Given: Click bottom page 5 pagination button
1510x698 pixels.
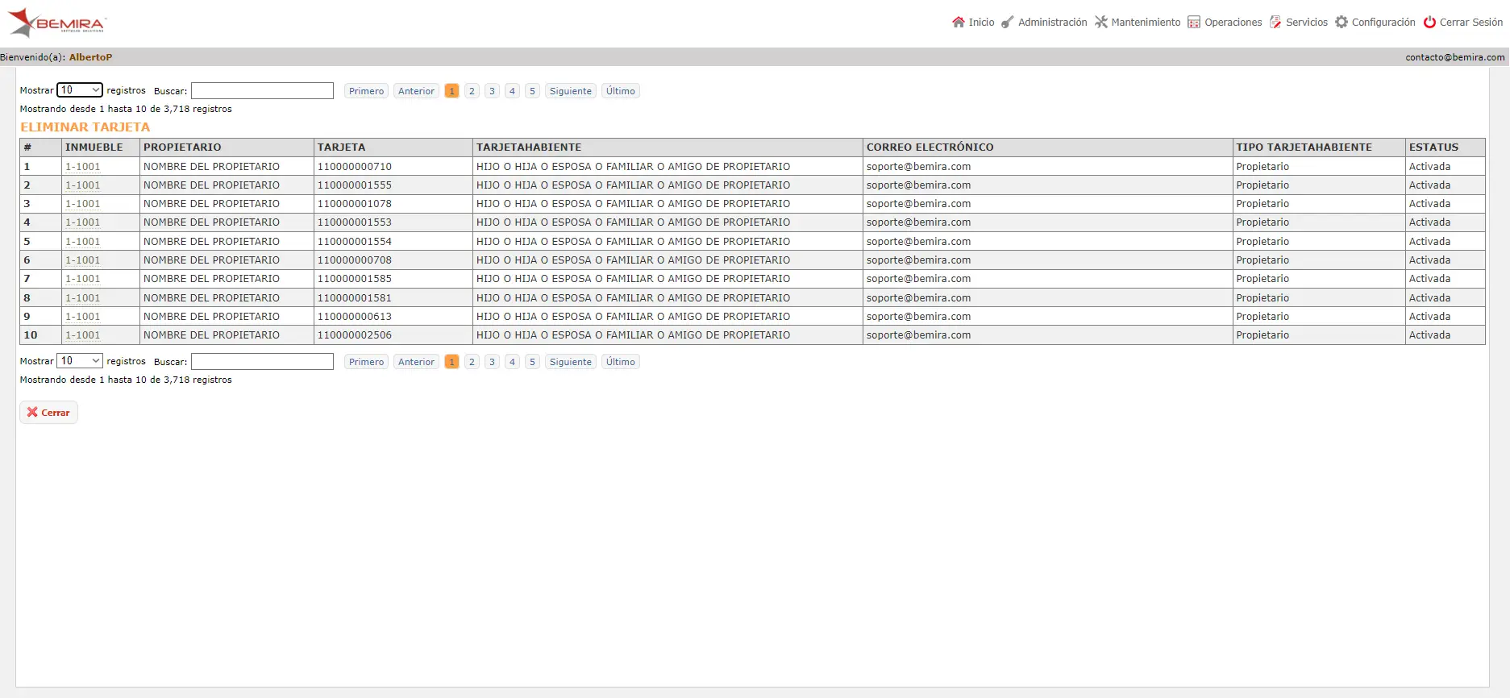Looking at the screenshot, I should (532, 362).
